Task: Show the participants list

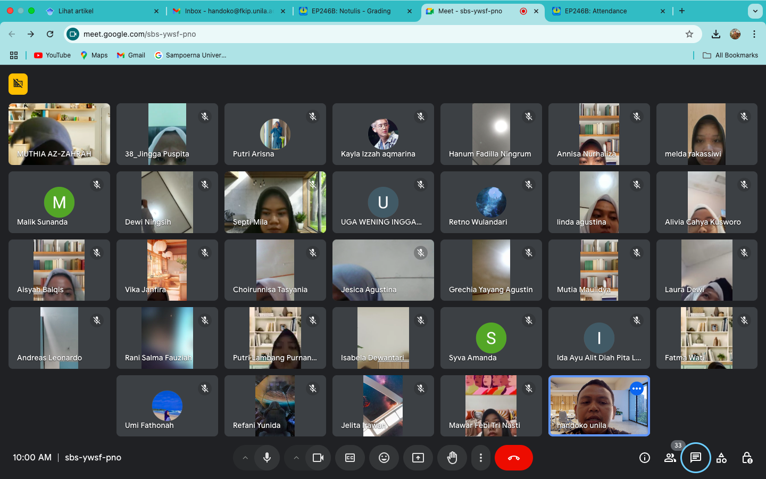Action: click(x=670, y=458)
